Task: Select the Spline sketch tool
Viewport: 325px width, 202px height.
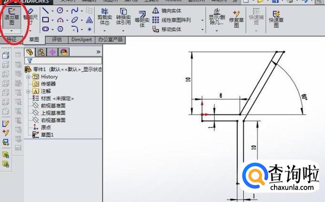Action: click(x=75, y=10)
